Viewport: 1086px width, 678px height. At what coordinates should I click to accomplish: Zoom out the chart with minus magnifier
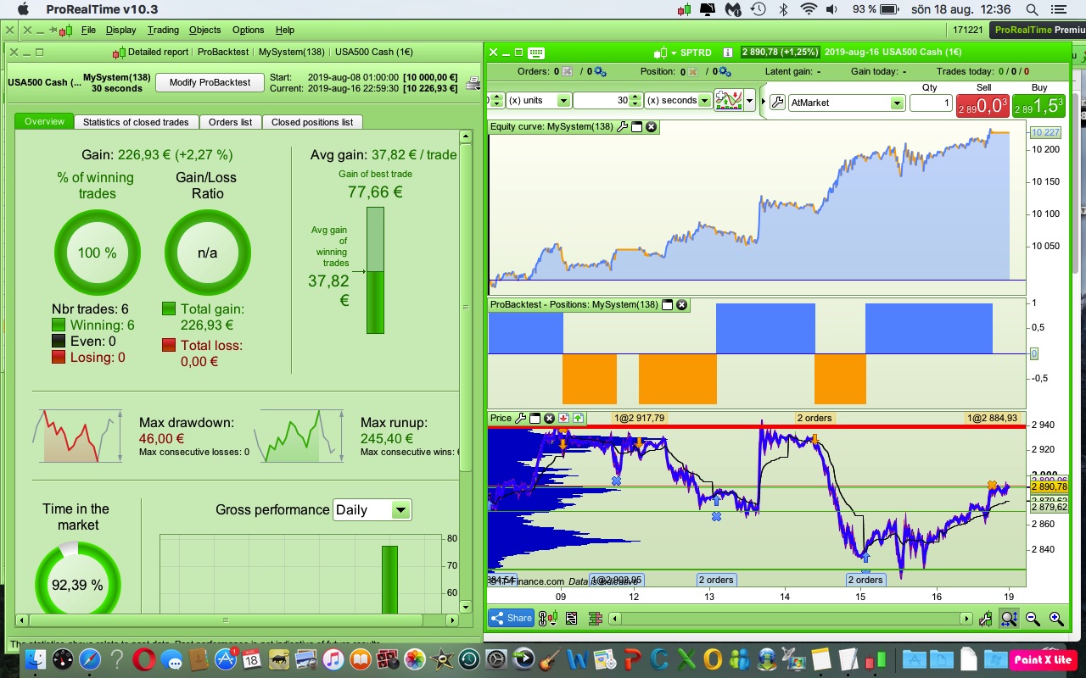click(x=1033, y=619)
